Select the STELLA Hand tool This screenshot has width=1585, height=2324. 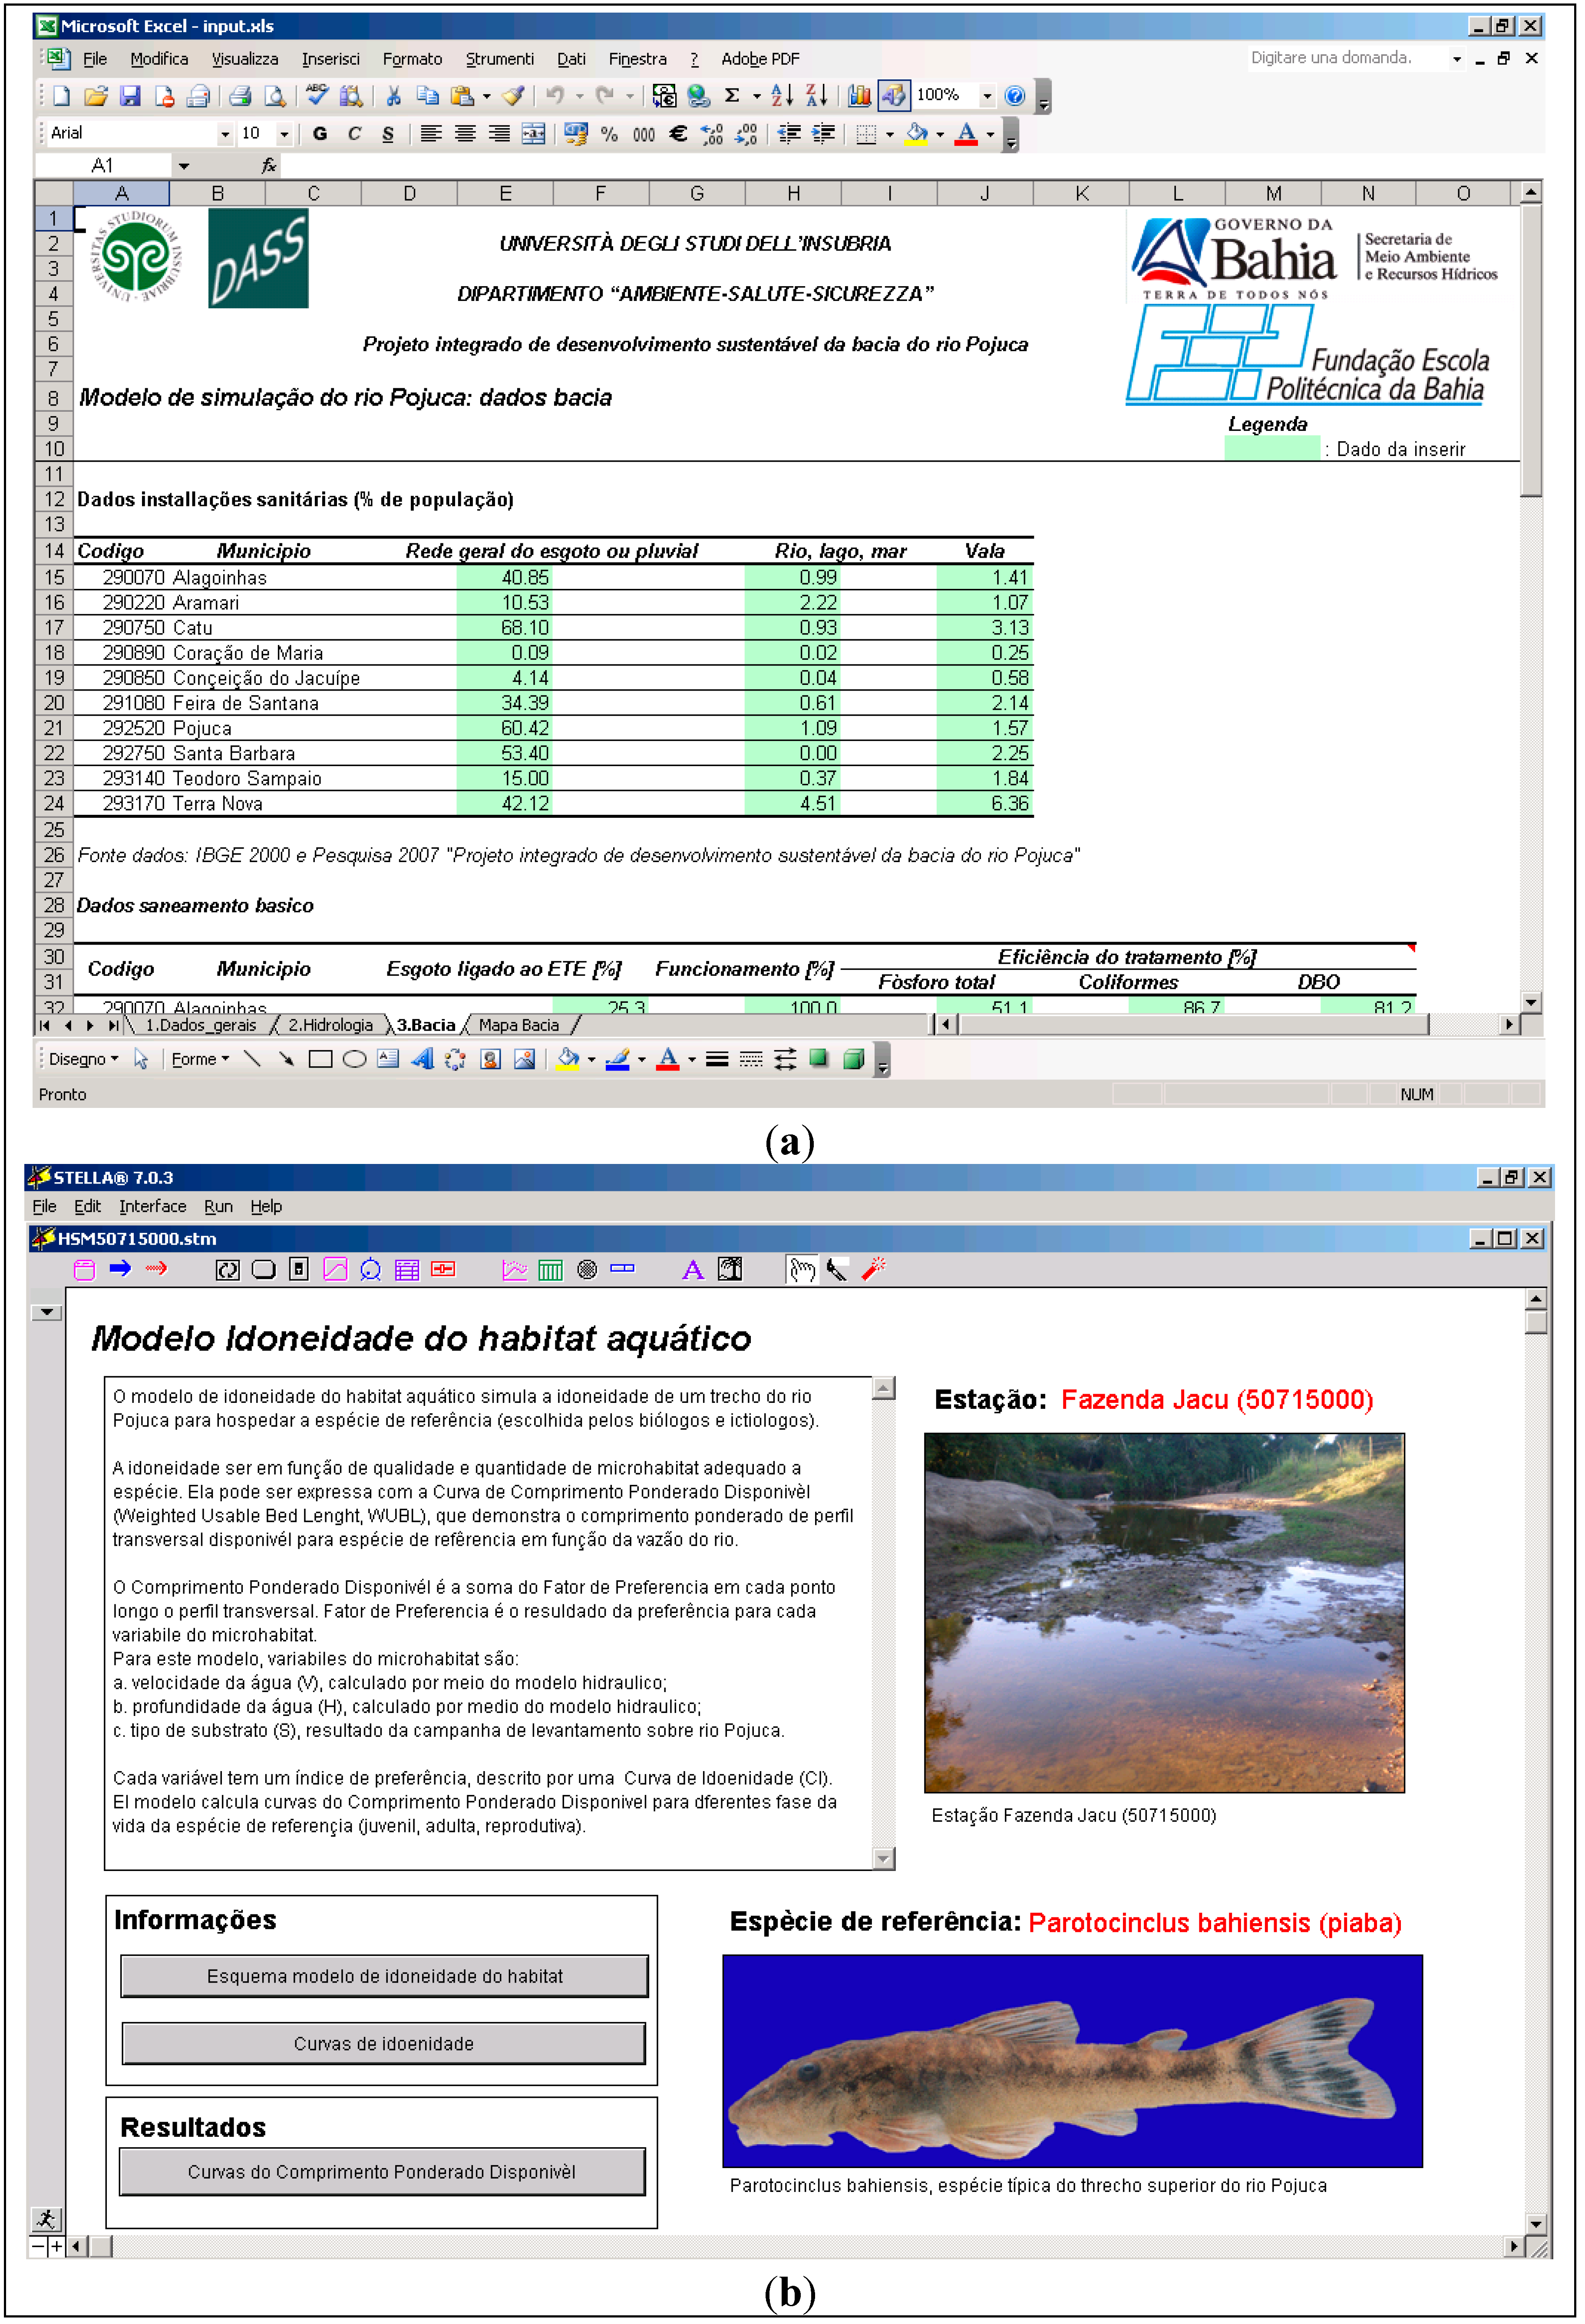tap(801, 1270)
